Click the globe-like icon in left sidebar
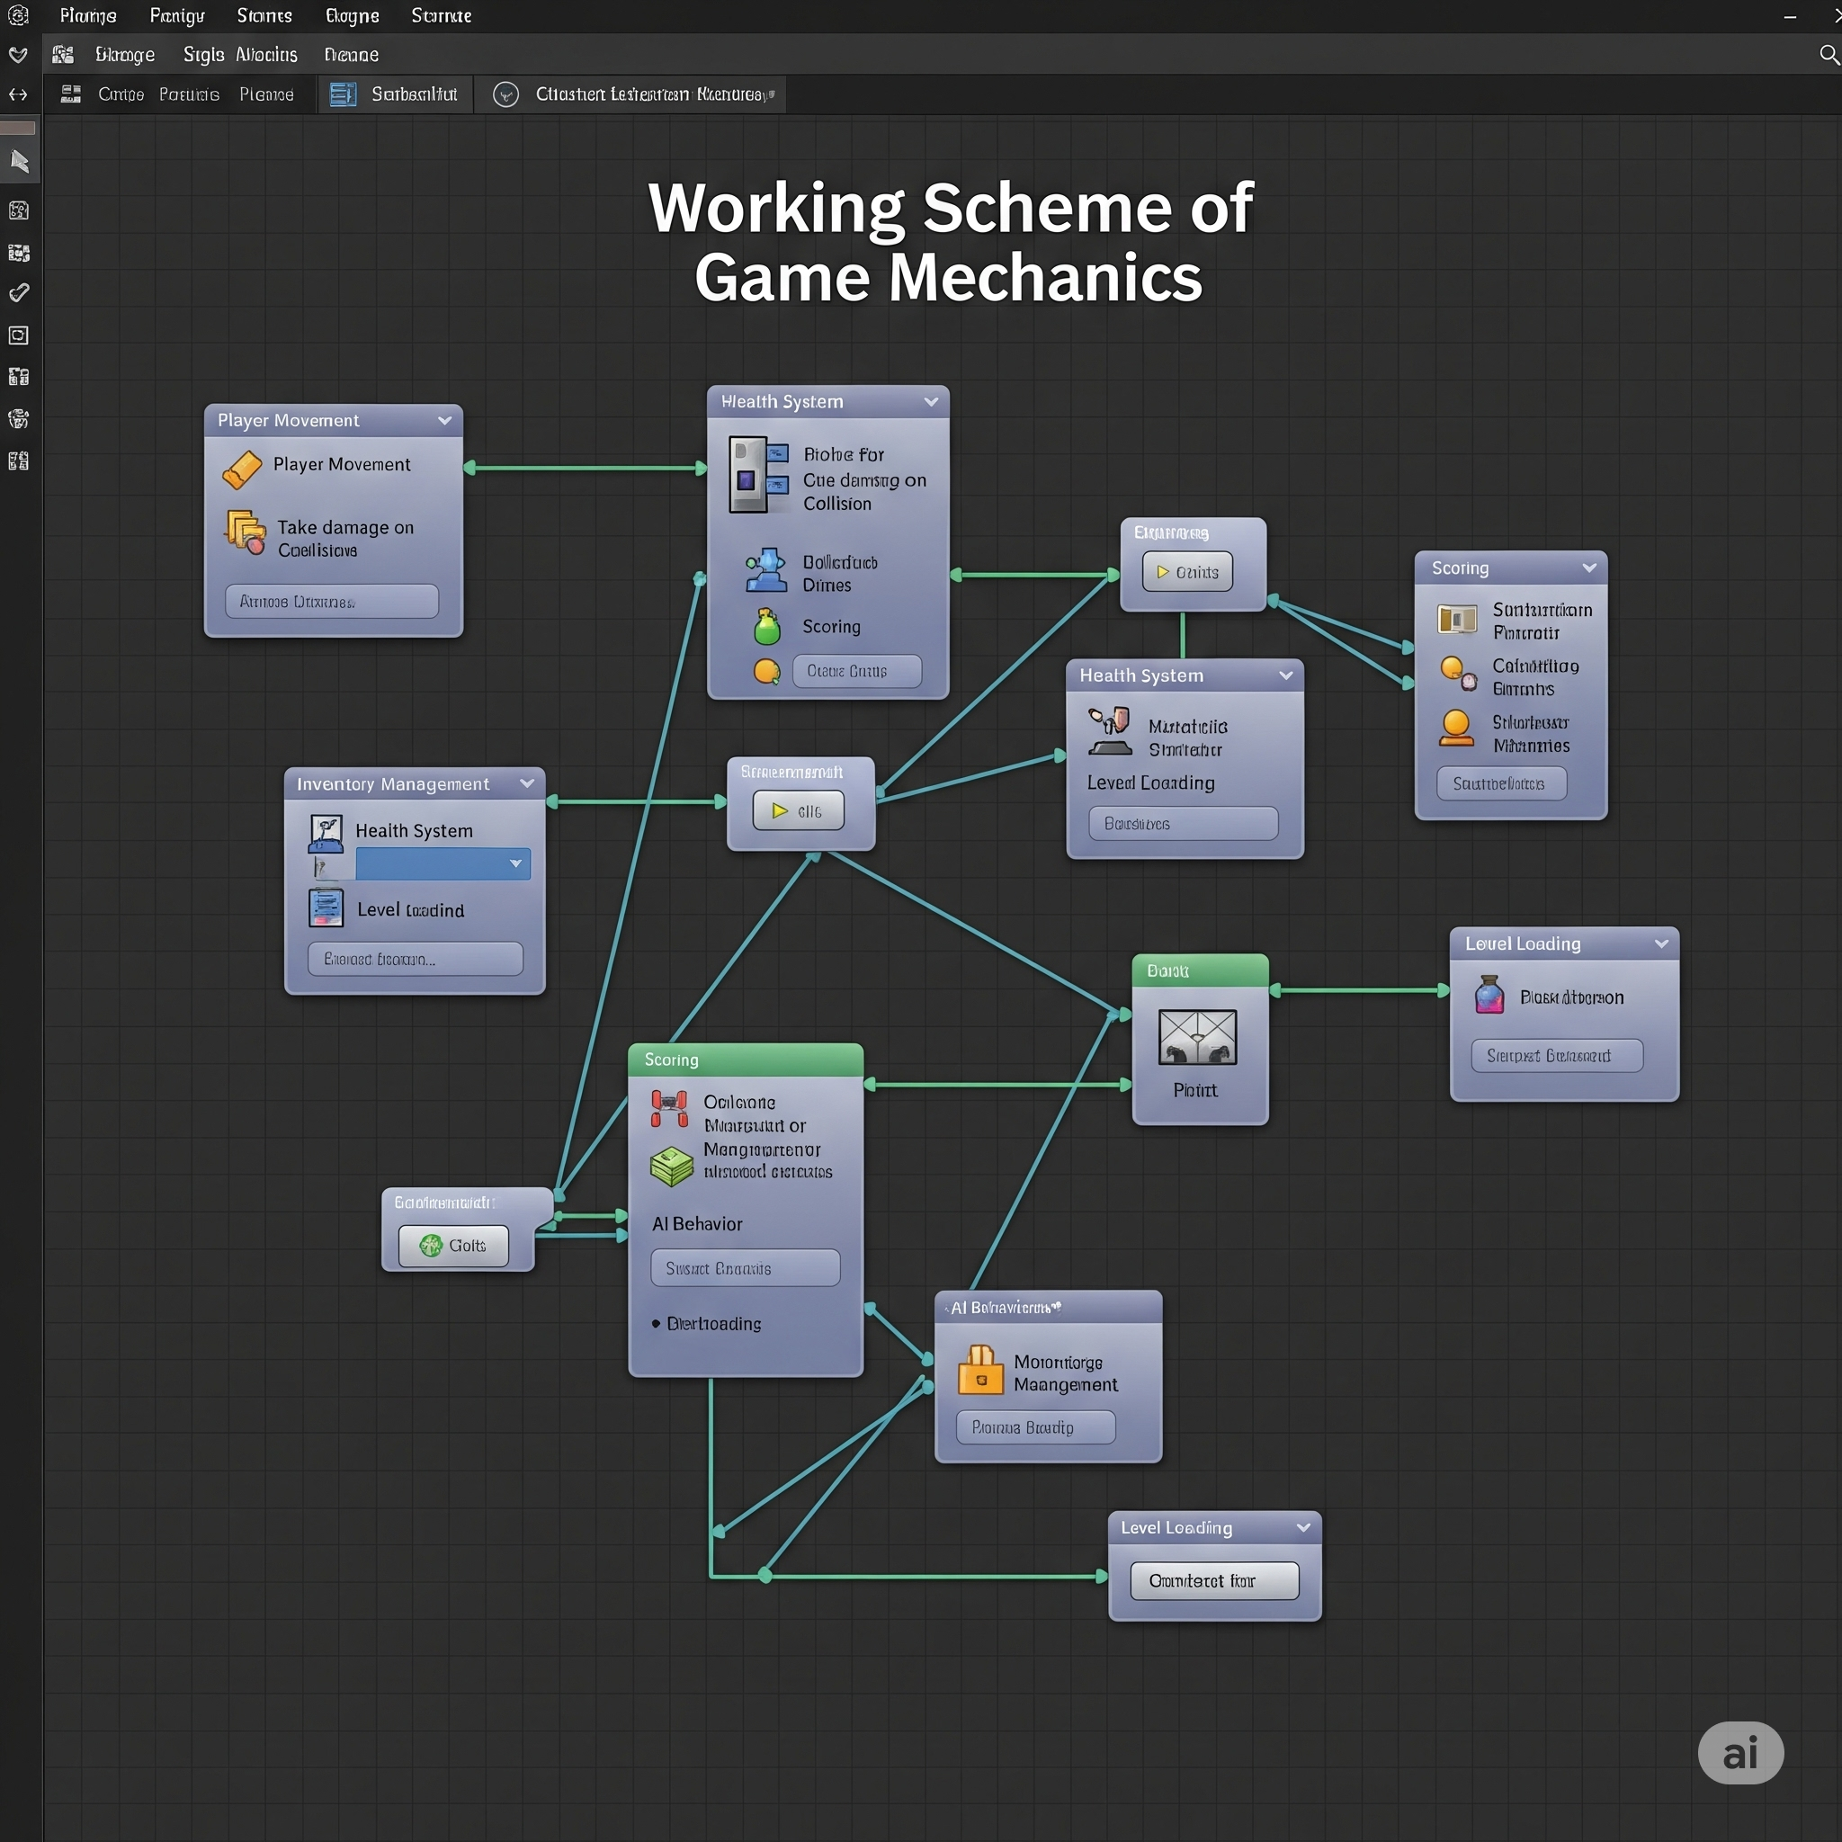 (x=18, y=418)
